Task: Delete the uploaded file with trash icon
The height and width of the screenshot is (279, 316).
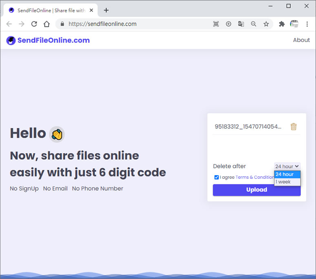Action: point(294,127)
